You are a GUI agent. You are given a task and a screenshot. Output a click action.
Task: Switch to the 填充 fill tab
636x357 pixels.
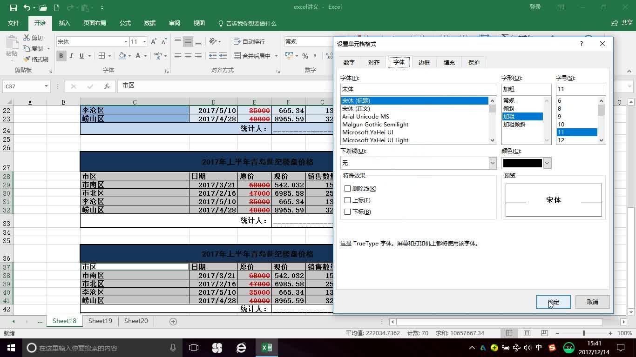(x=449, y=62)
